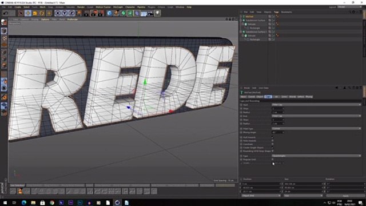Viewport: 366px width, 206px height.
Task: Click the blue Cube primitive icon
Action: pos(109,13)
